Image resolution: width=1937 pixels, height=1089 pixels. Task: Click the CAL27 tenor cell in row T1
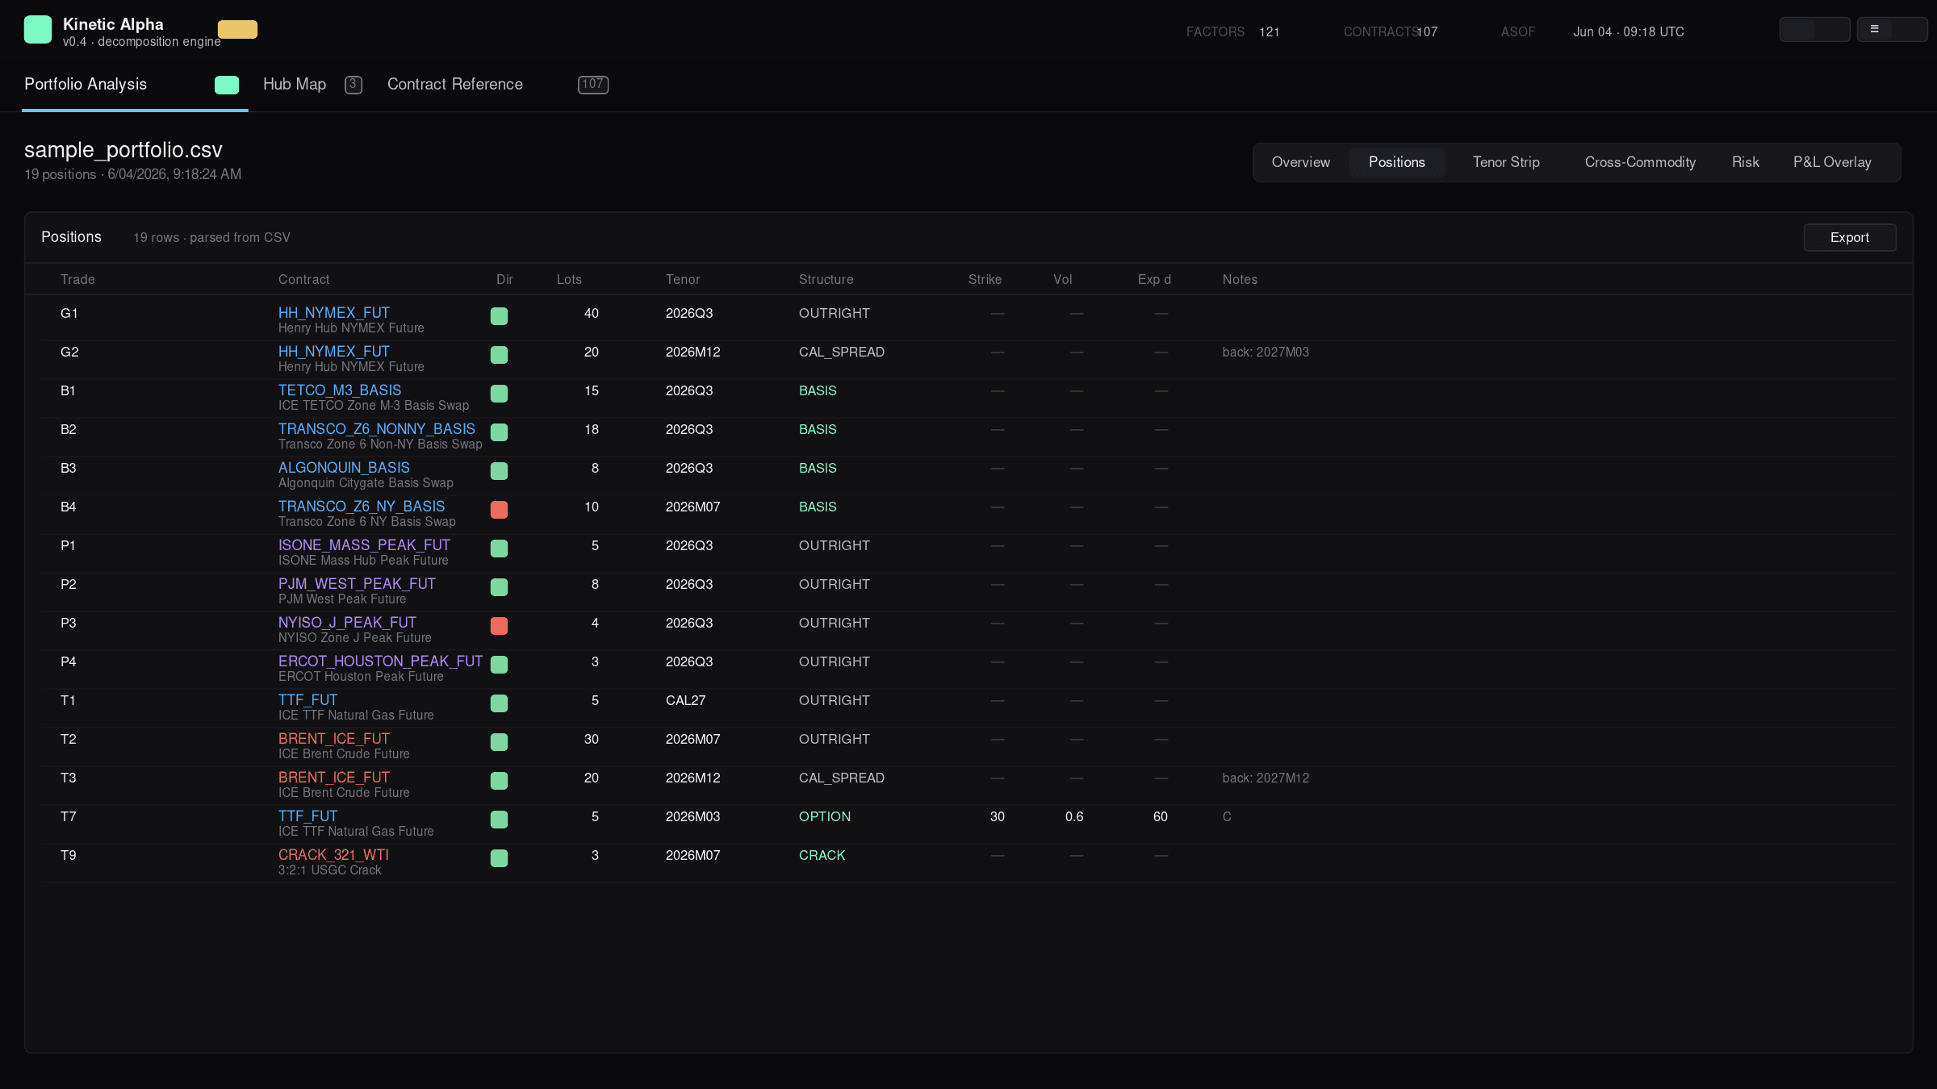coord(685,701)
